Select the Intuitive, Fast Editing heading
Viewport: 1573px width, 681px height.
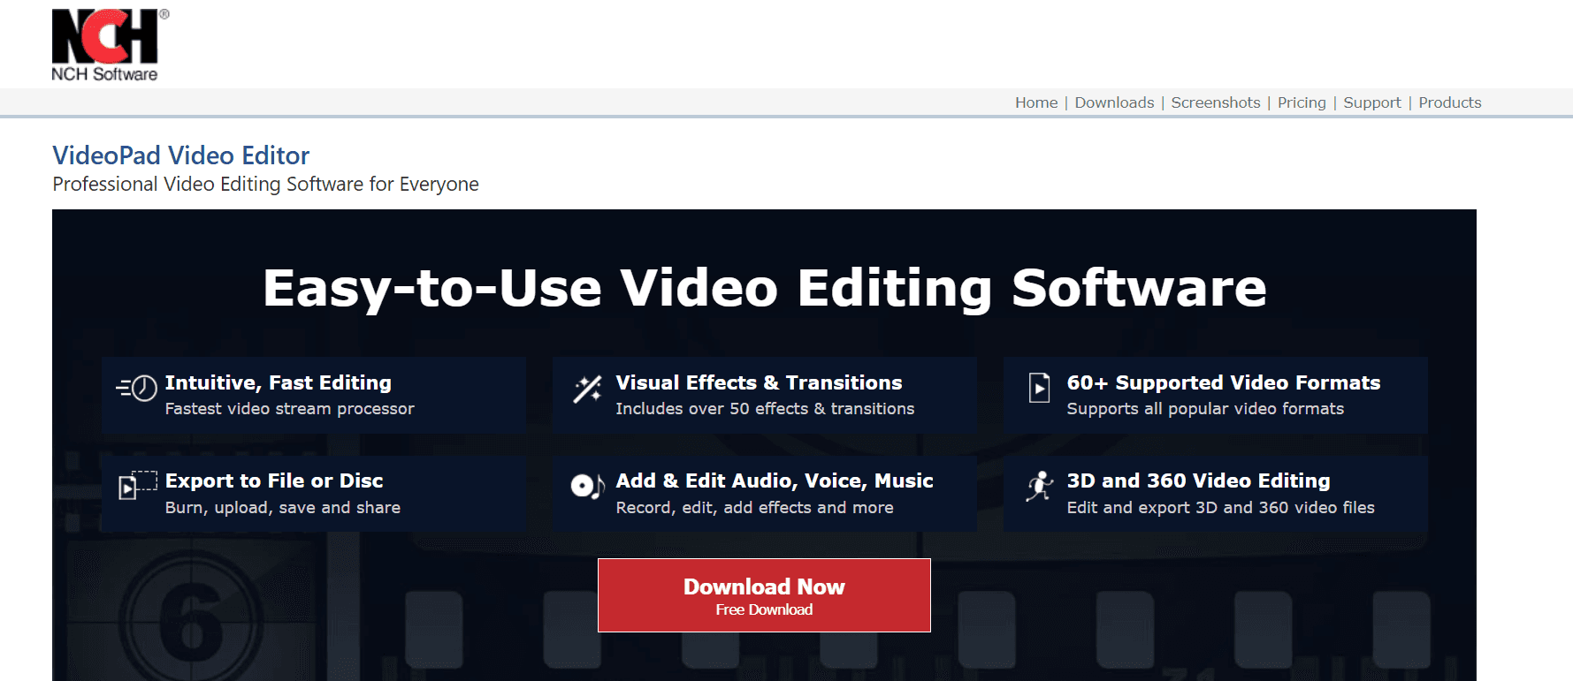click(278, 382)
